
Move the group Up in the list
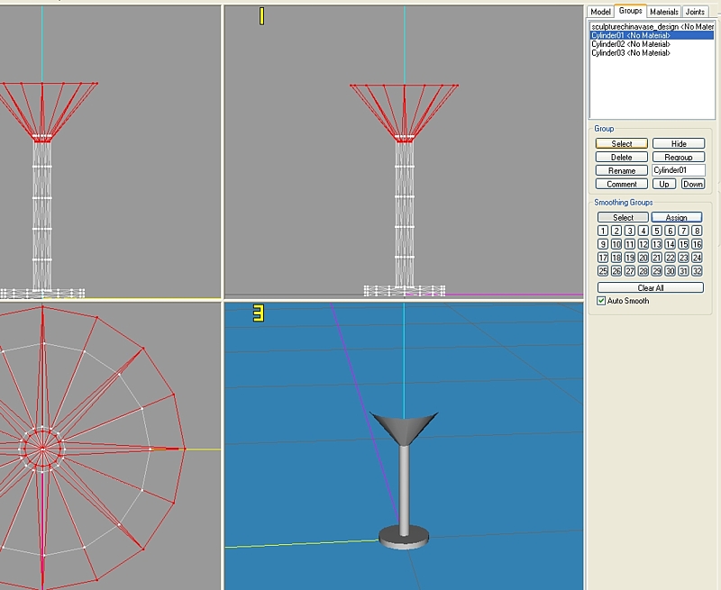[x=664, y=184]
